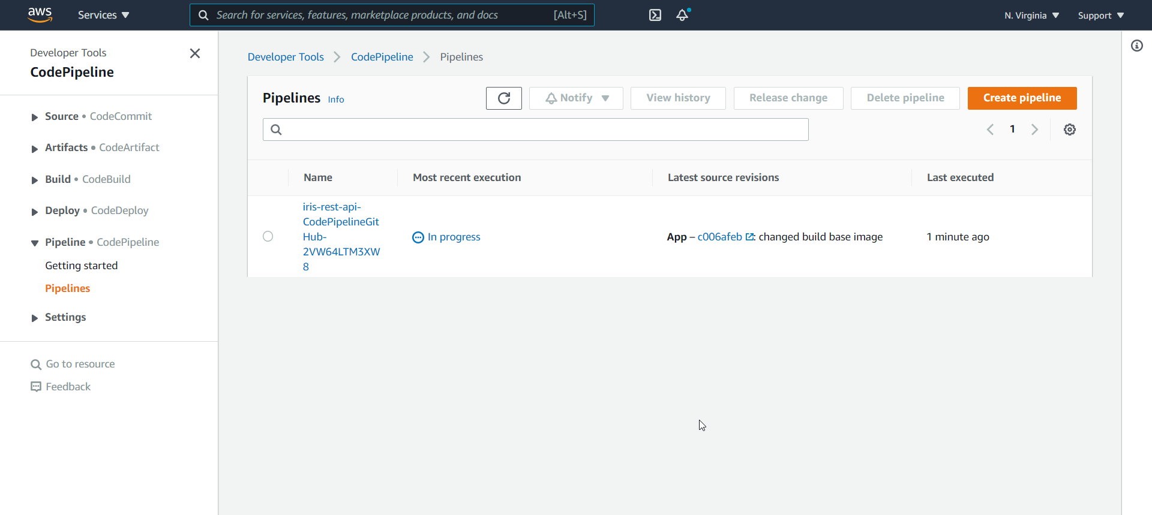
Task: Click the Create pipeline button
Action: coord(1022,98)
